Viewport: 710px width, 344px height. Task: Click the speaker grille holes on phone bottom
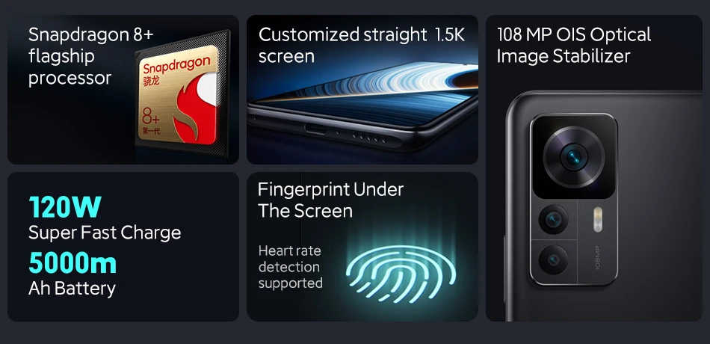point(369,137)
